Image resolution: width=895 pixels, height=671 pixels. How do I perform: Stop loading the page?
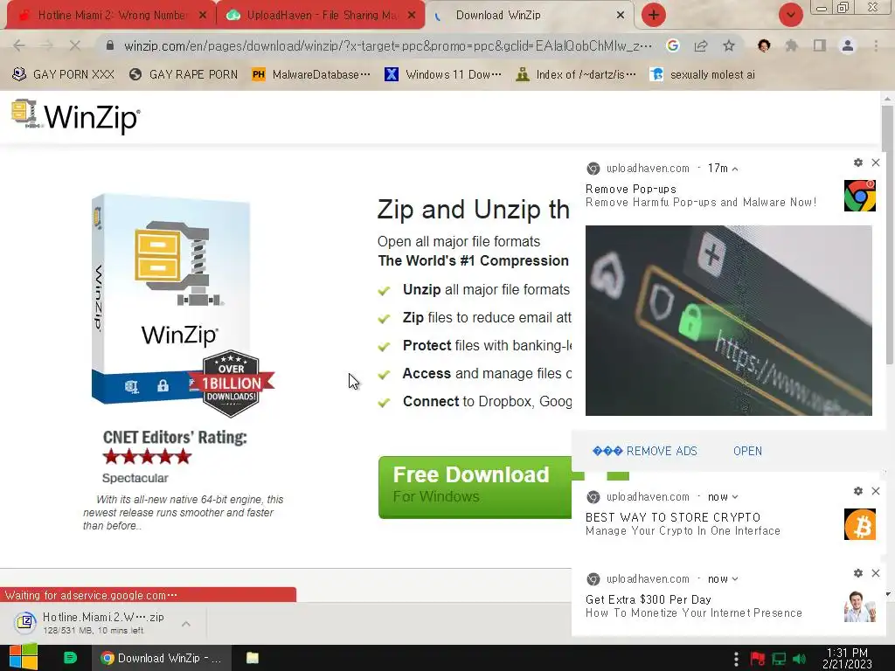click(x=75, y=45)
